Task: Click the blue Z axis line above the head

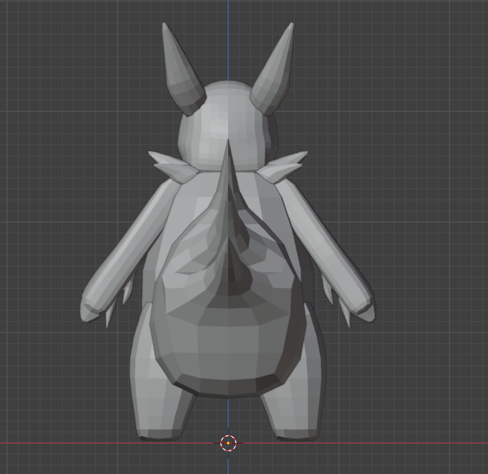Action: point(228,38)
